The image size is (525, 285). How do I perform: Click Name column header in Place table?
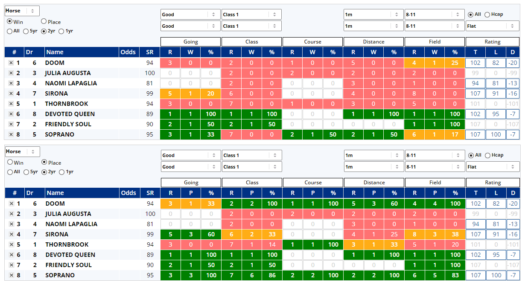55,193
